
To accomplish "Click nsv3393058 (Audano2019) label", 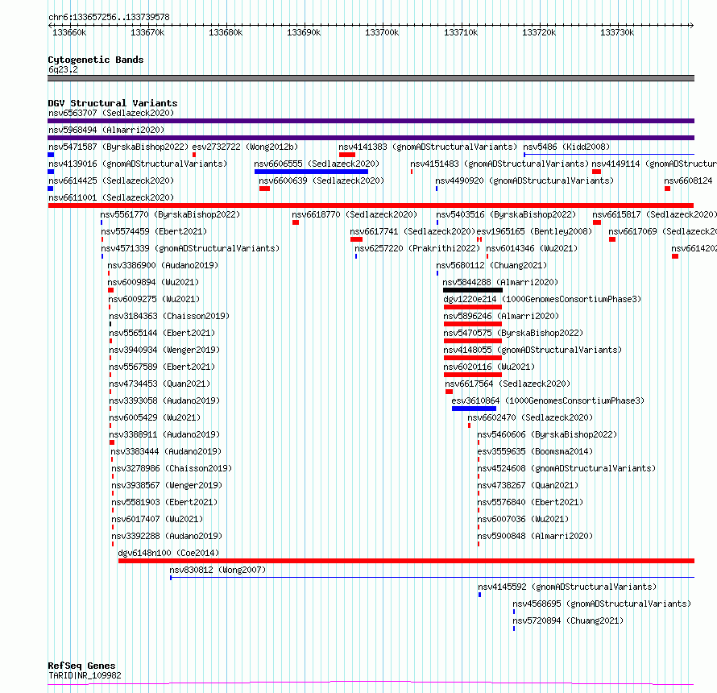I will 164,400.
